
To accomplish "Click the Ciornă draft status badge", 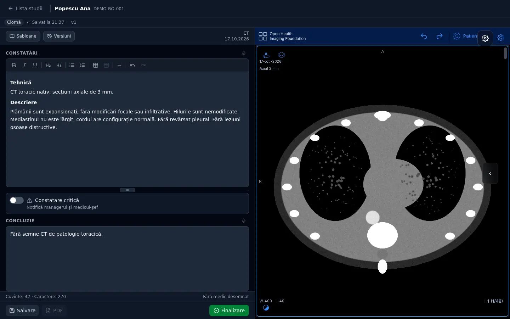I will 14,22.
